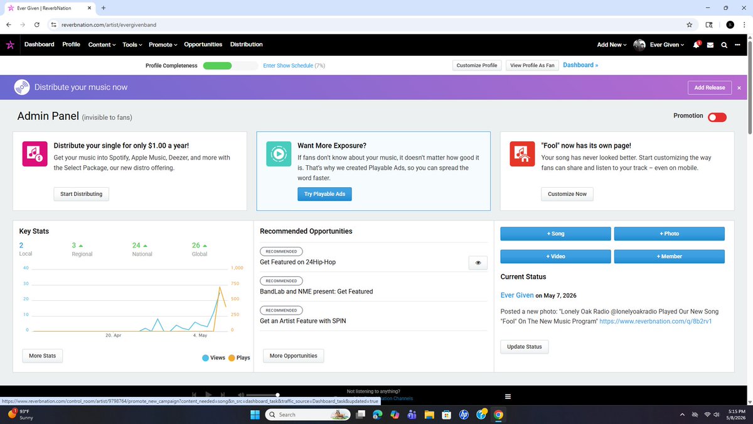Bookmark this page with the star icon
Image resolution: width=753 pixels, height=424 pixels.
pos(690,25)
